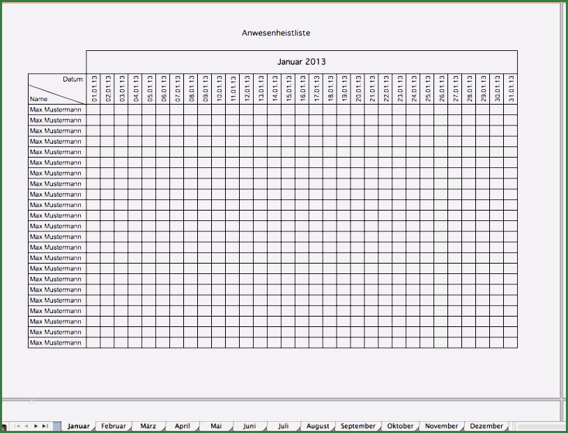
Task: Click the first Max Mustermann name cell
Action: coord(56,109)
